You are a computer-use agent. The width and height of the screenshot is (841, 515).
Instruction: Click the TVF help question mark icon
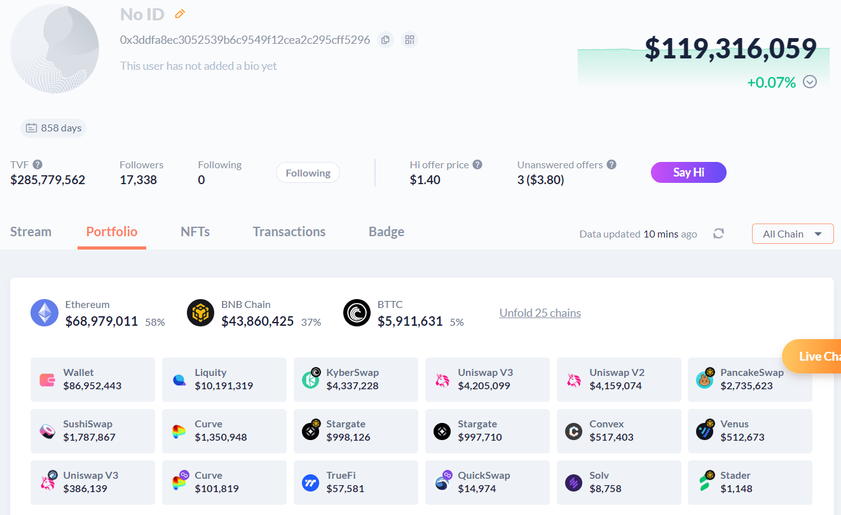point(38,164)
